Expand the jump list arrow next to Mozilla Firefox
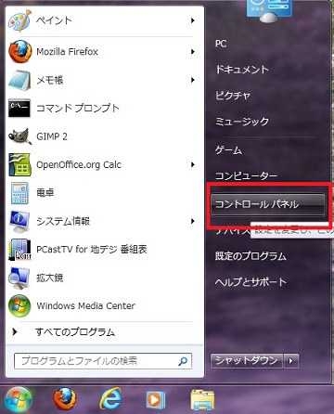Screen dimensions: 334x414 tap(193, 52)
